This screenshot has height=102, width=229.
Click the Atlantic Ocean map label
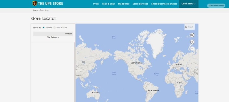click(x=156, y=74)
